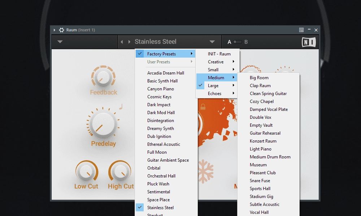
Task: Click the orange lock icon
Action: pos(203,107)
